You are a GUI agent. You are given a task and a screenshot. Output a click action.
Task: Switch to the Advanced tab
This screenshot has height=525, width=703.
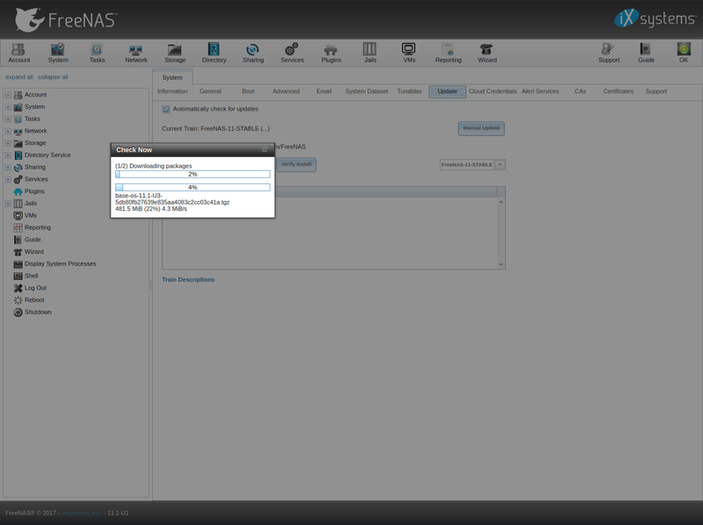pos(286,91)
